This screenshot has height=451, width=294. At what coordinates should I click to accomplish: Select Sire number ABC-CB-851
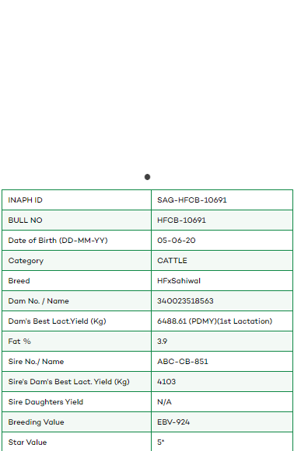[x=183, y=361]
